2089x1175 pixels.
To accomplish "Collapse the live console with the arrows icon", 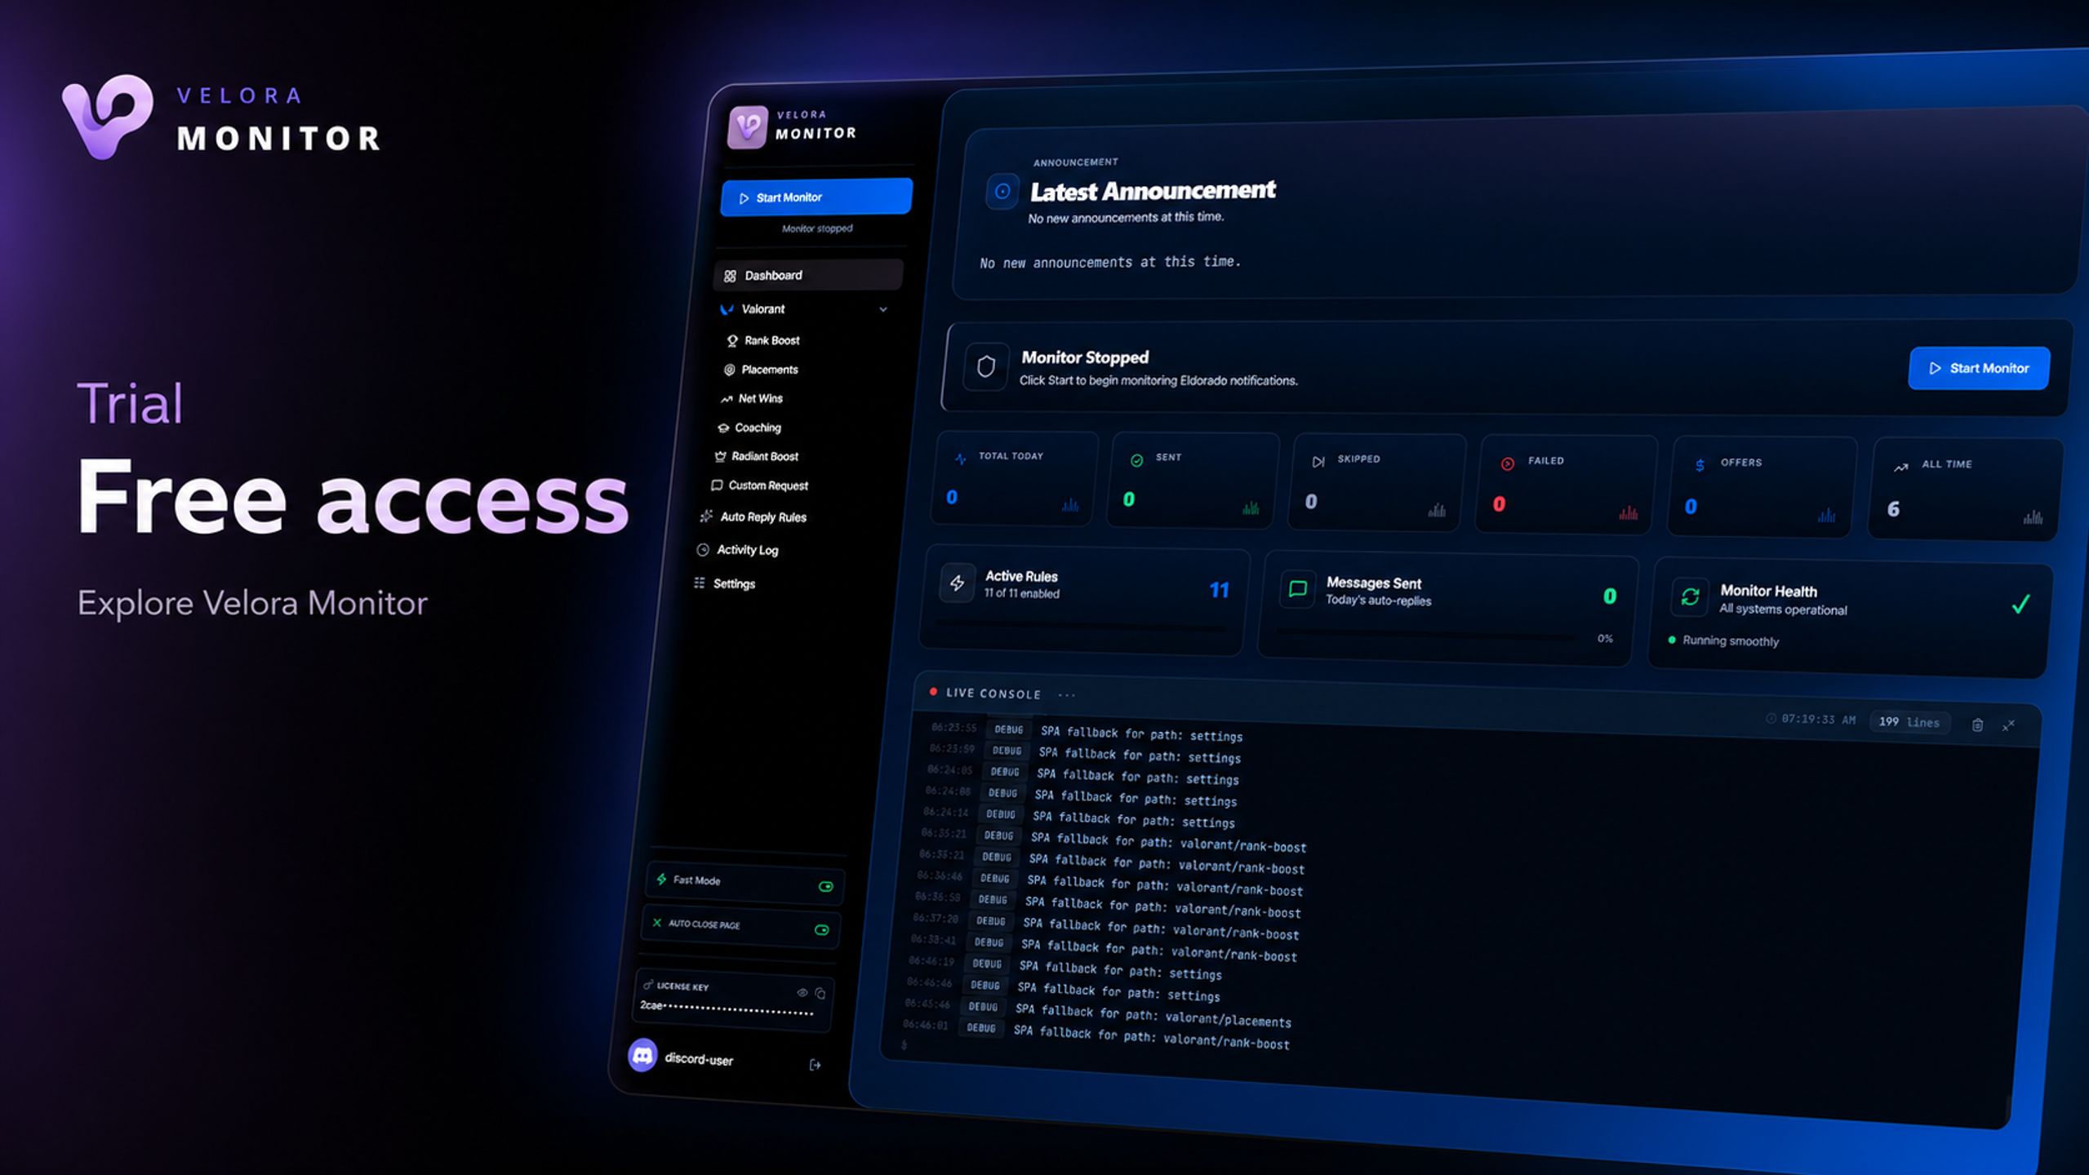I will coord(2008,725).
